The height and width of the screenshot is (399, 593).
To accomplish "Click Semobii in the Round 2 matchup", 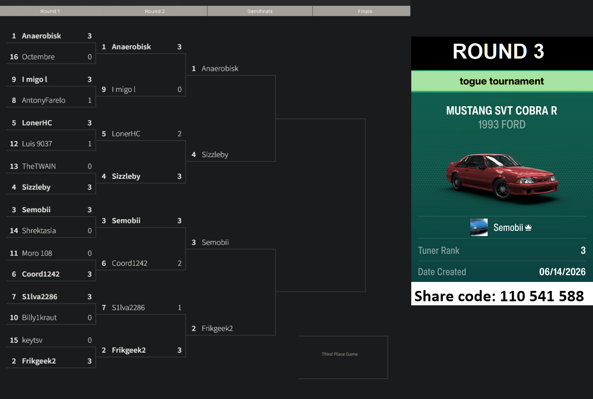I will 126,221.
